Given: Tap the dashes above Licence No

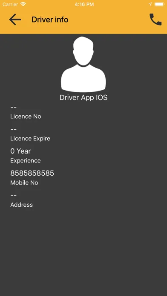Looking at the screenshot, I should pos(14,107).
